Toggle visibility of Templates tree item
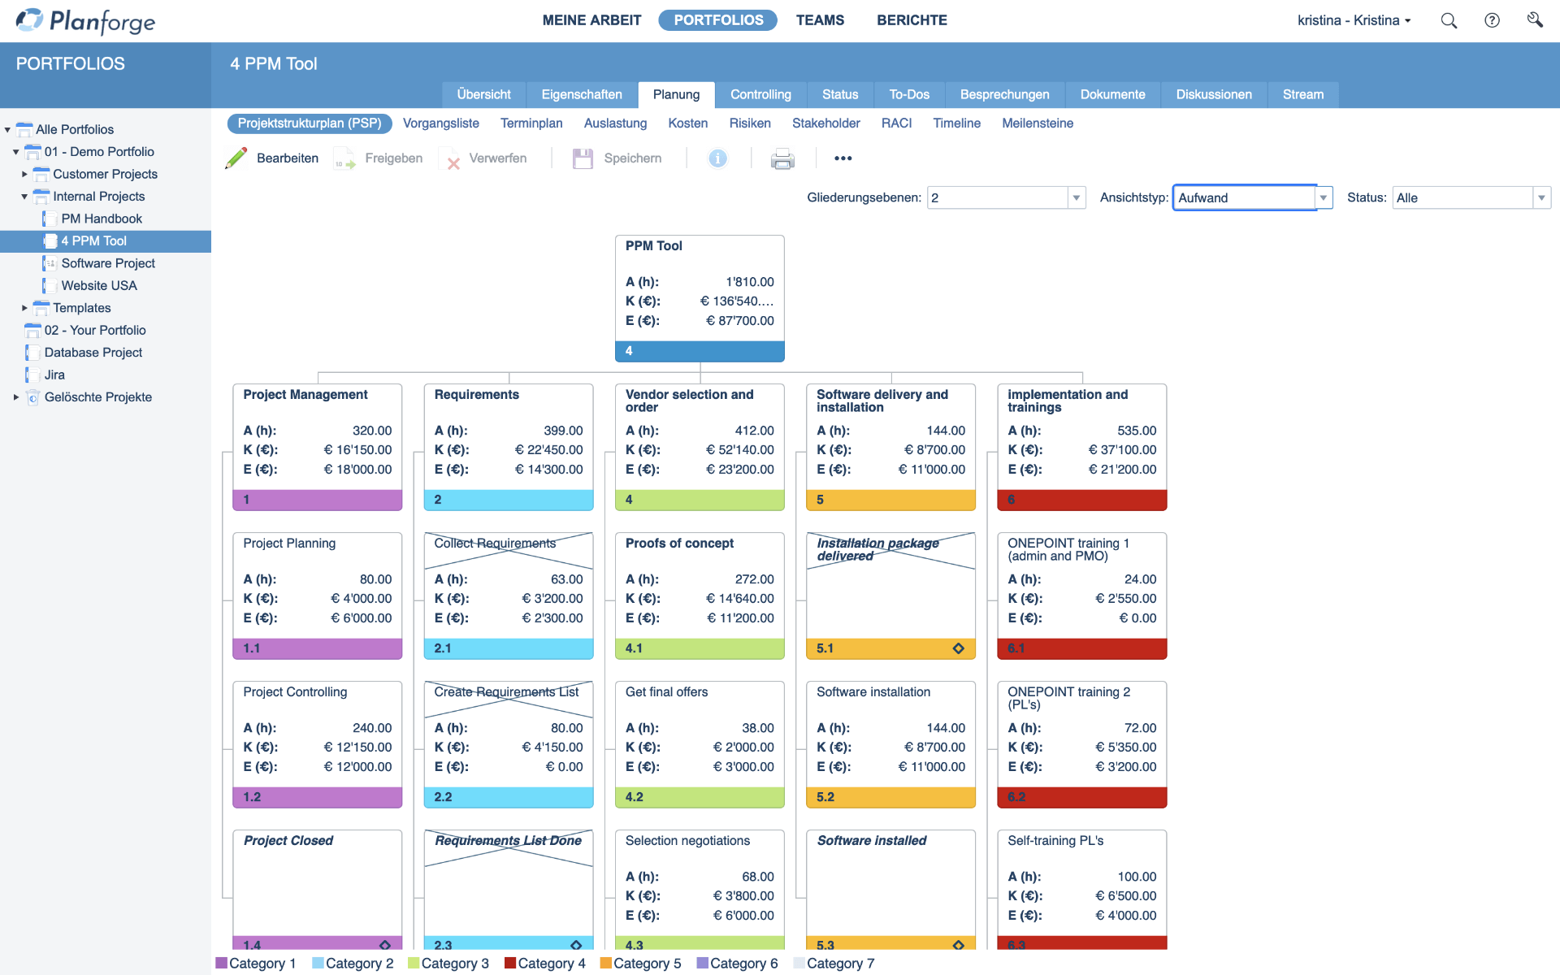The image size is (1560, 975). coord(24,306)
